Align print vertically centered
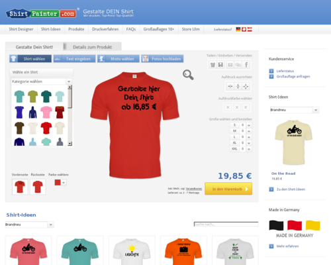Viewport: 331px width, 265px height. tap(238, 86)
